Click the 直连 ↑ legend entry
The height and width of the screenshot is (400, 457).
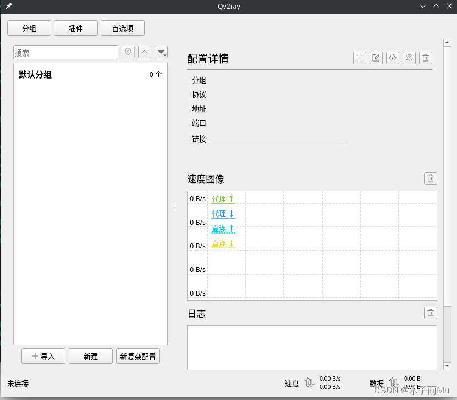(223, 229)
